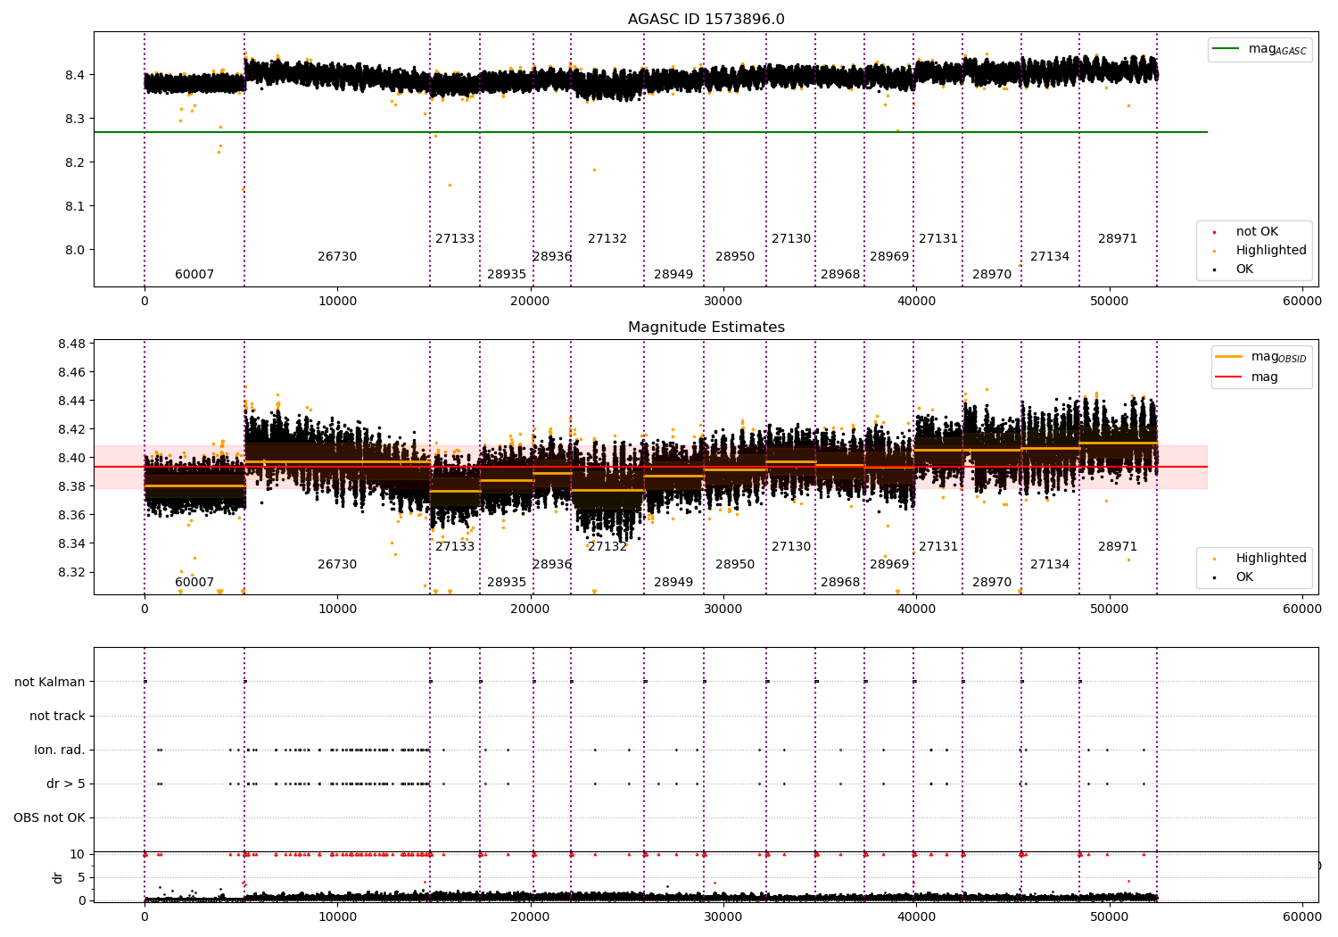Screen dimensions: 1338x937
Task: Select 'Highlighted' in the Magnitude Estimates legend
Action: tap(1271, 559)
